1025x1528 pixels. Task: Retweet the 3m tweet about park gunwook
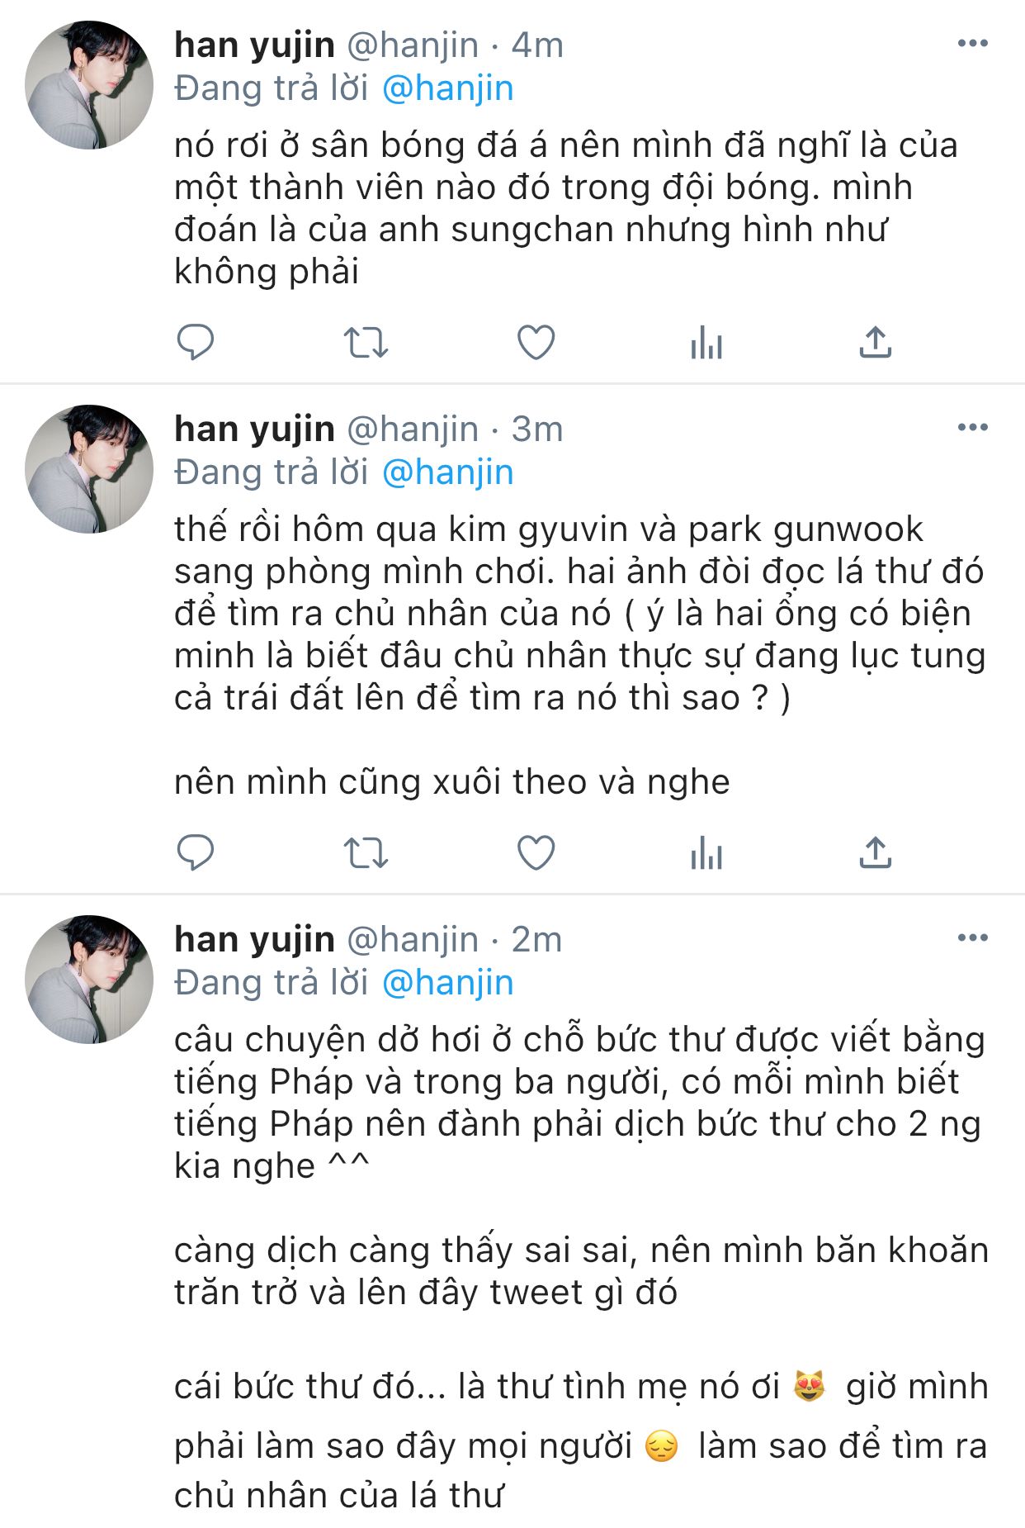(x=366, y=852)
